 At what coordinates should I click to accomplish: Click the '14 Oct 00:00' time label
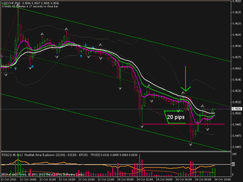pos(125,180)
